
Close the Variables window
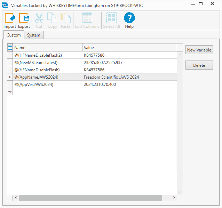[x=212, y=3]
